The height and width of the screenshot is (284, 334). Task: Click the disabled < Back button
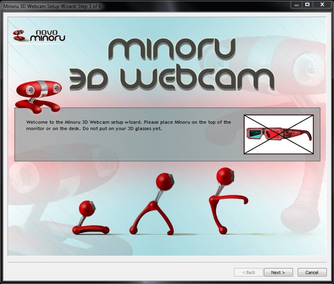tap(248, 272)
